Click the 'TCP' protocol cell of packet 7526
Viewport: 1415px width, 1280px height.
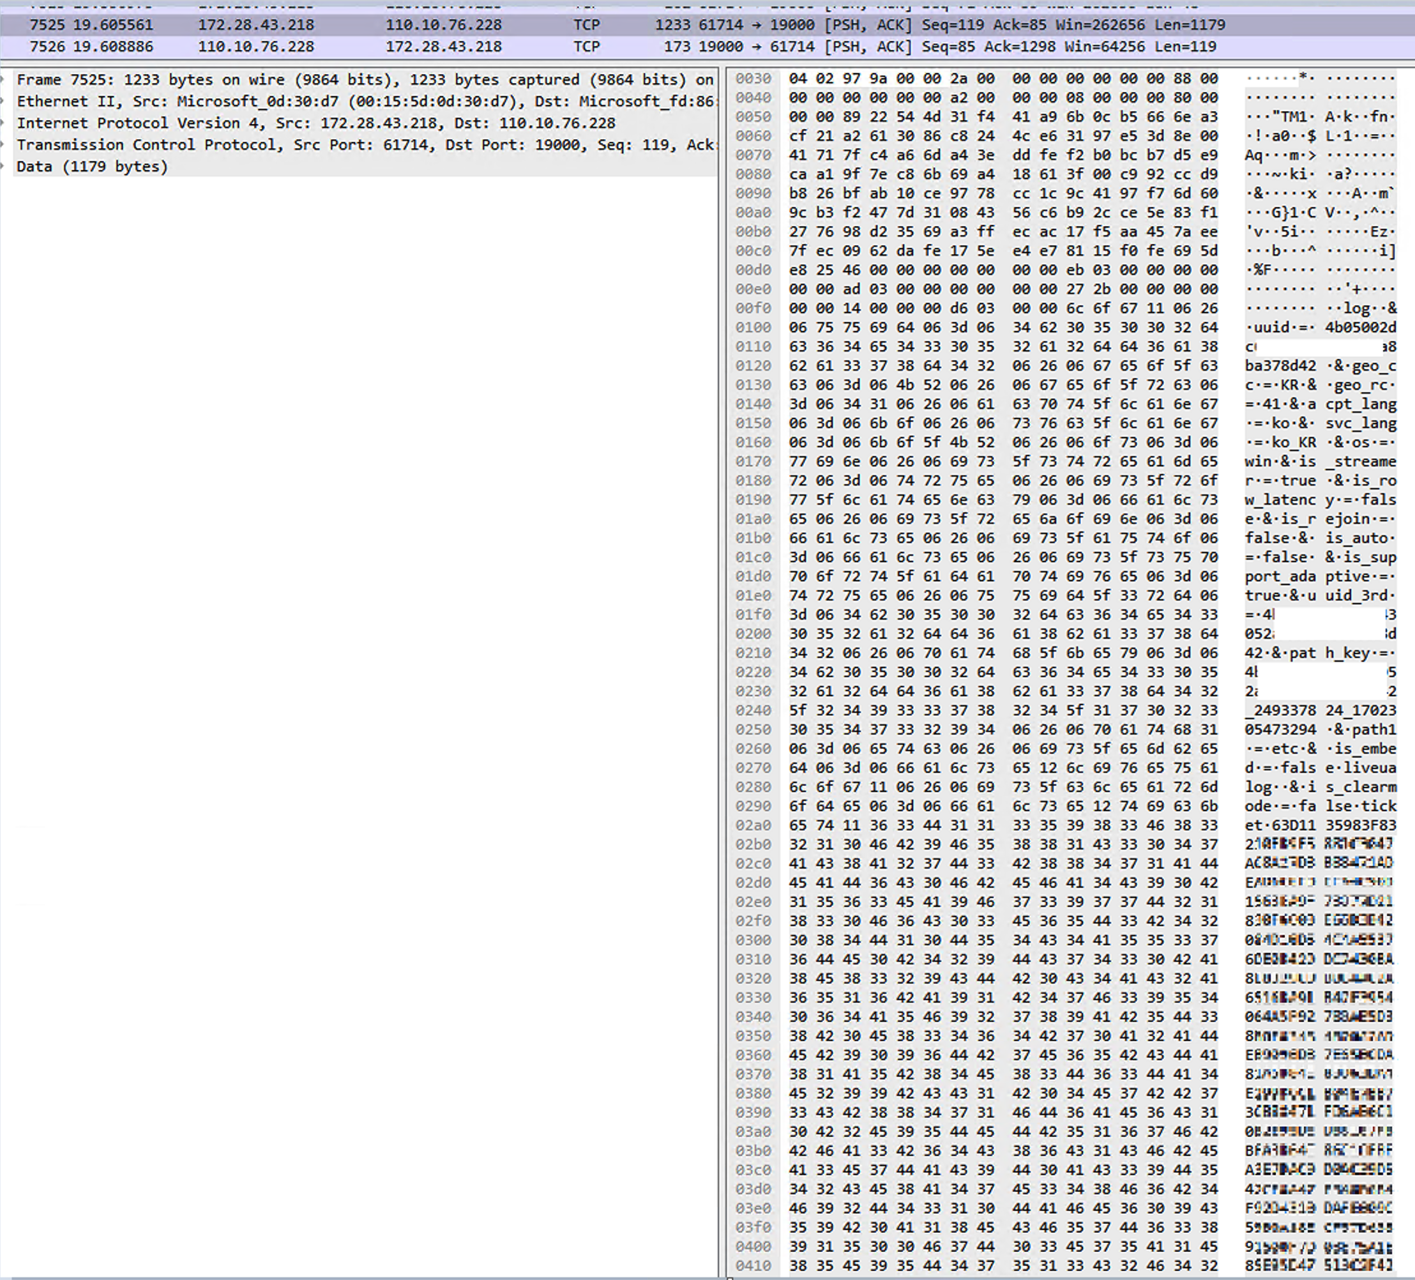click(x=586, y=47)
